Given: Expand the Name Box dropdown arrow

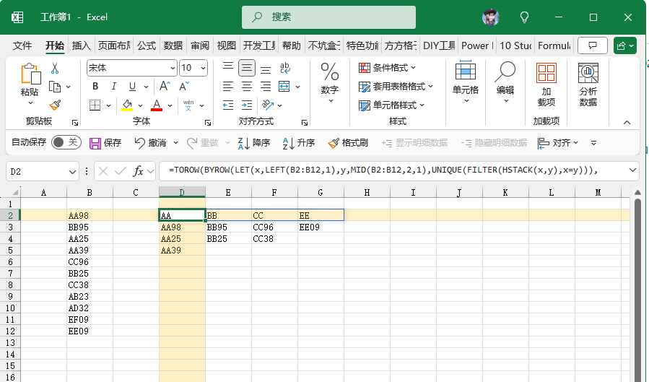Looking at the screenshot, I should 72,171.
